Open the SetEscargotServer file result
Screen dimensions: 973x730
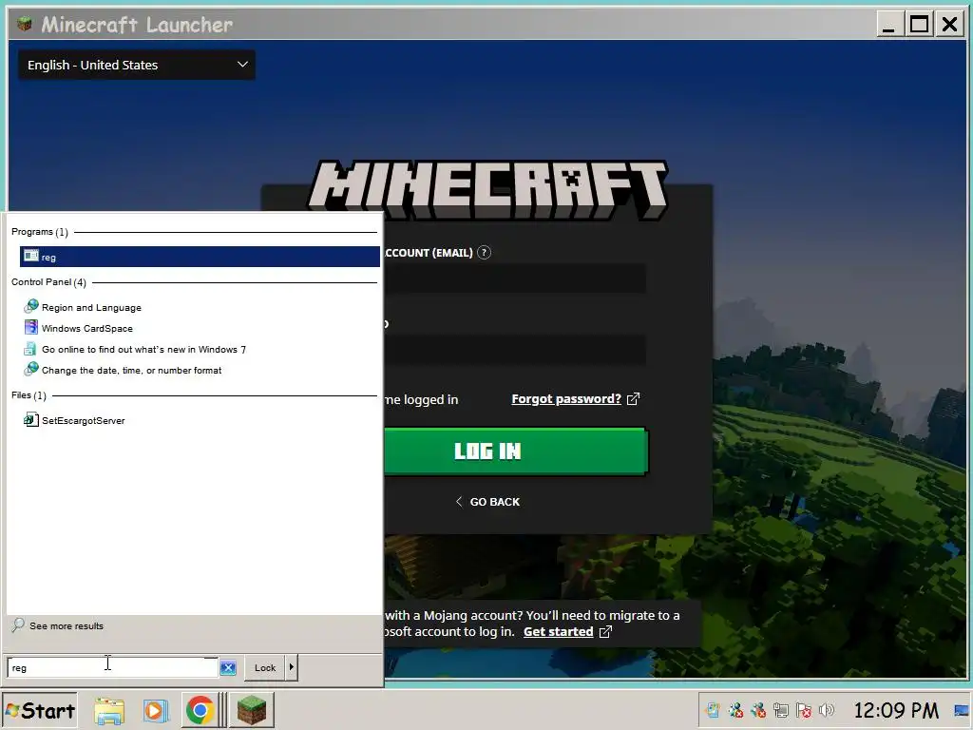[x=84, y=421]
